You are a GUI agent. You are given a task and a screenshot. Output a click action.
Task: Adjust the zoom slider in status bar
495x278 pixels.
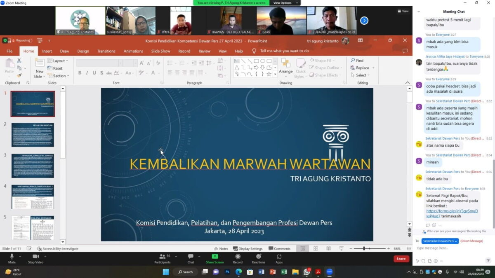[365, 249]
